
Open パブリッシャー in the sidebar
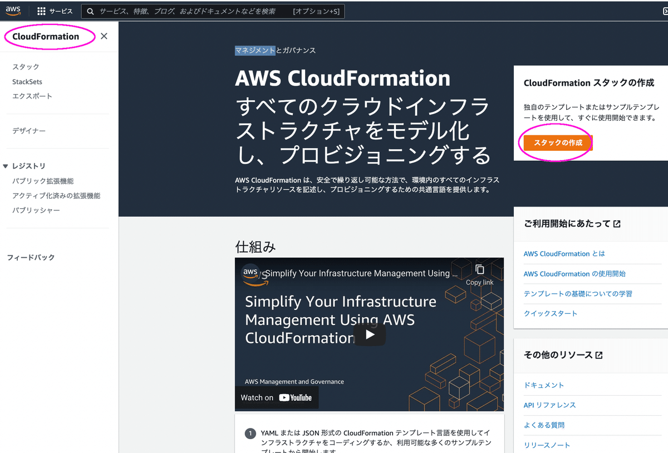tap(36, 210)
